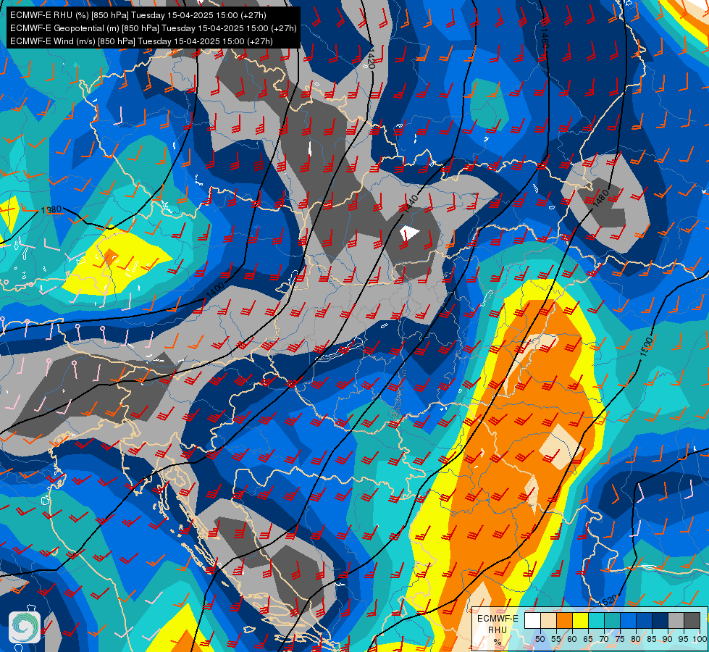
Task: Click the white below-50% legend swatch
Action: [x=532, y=620]
